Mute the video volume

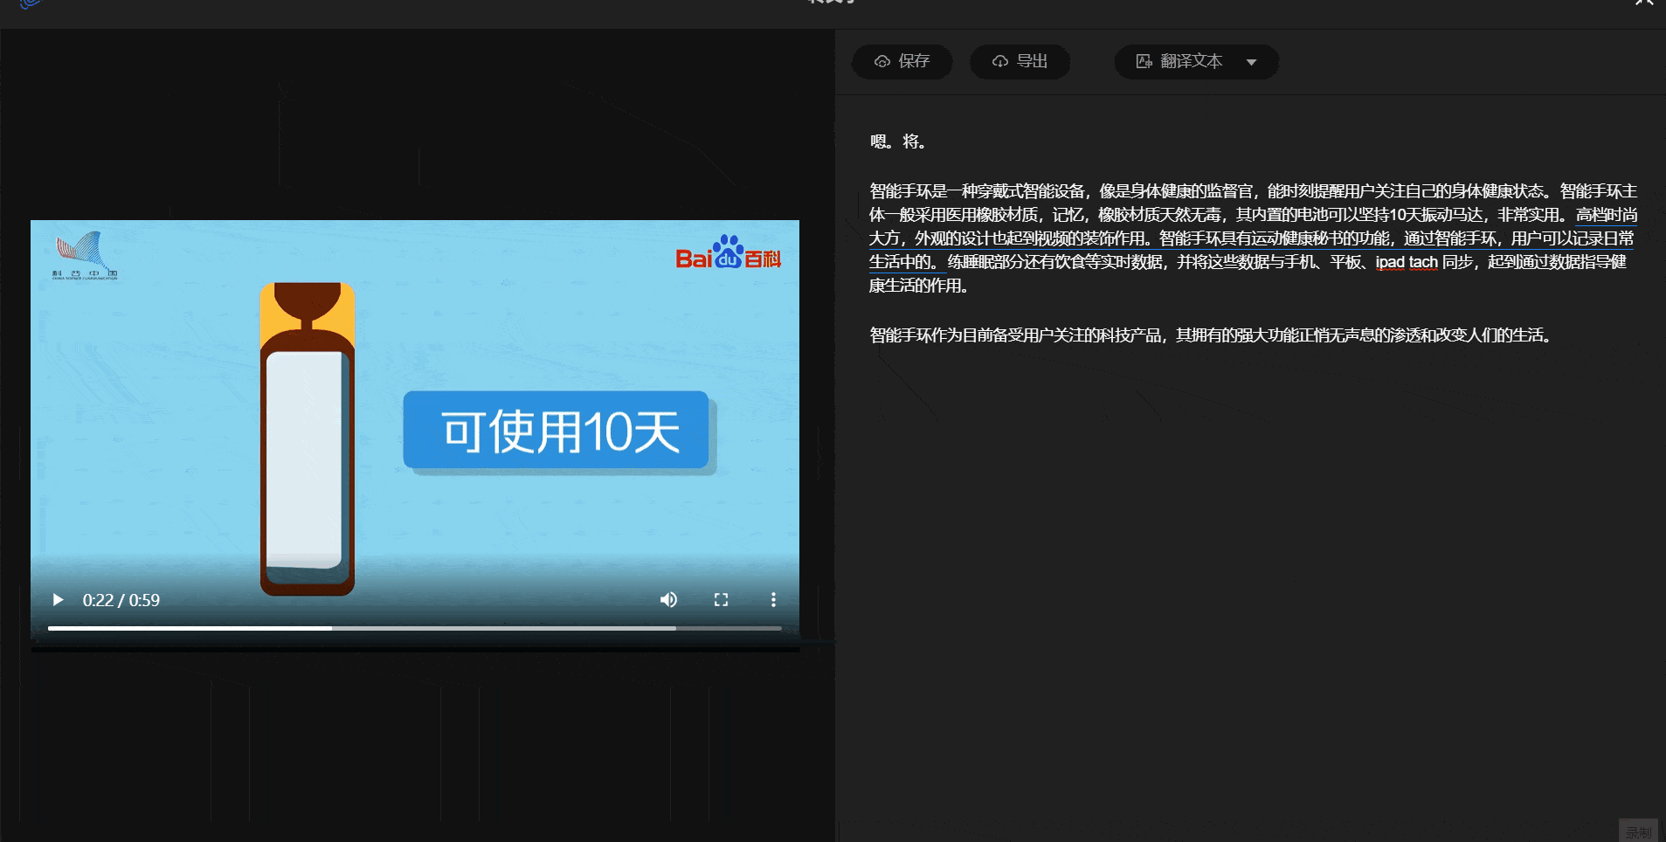tap(668, 600)
